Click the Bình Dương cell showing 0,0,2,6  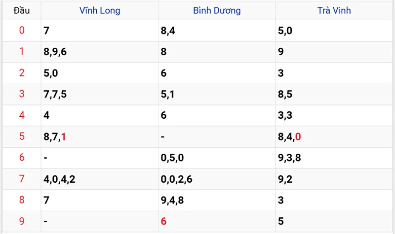pyautogui.click(x=176, y=179)
